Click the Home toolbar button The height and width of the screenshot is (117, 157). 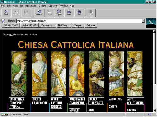click(26, 13)
